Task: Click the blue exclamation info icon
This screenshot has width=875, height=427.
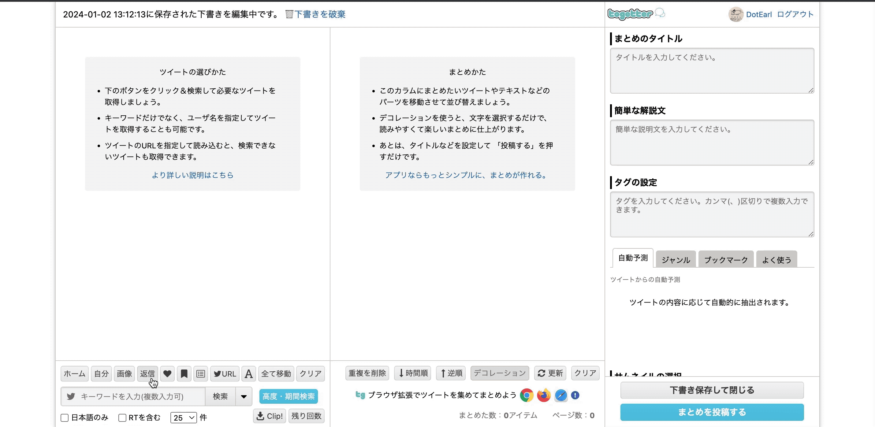Action: coord(575,395)
